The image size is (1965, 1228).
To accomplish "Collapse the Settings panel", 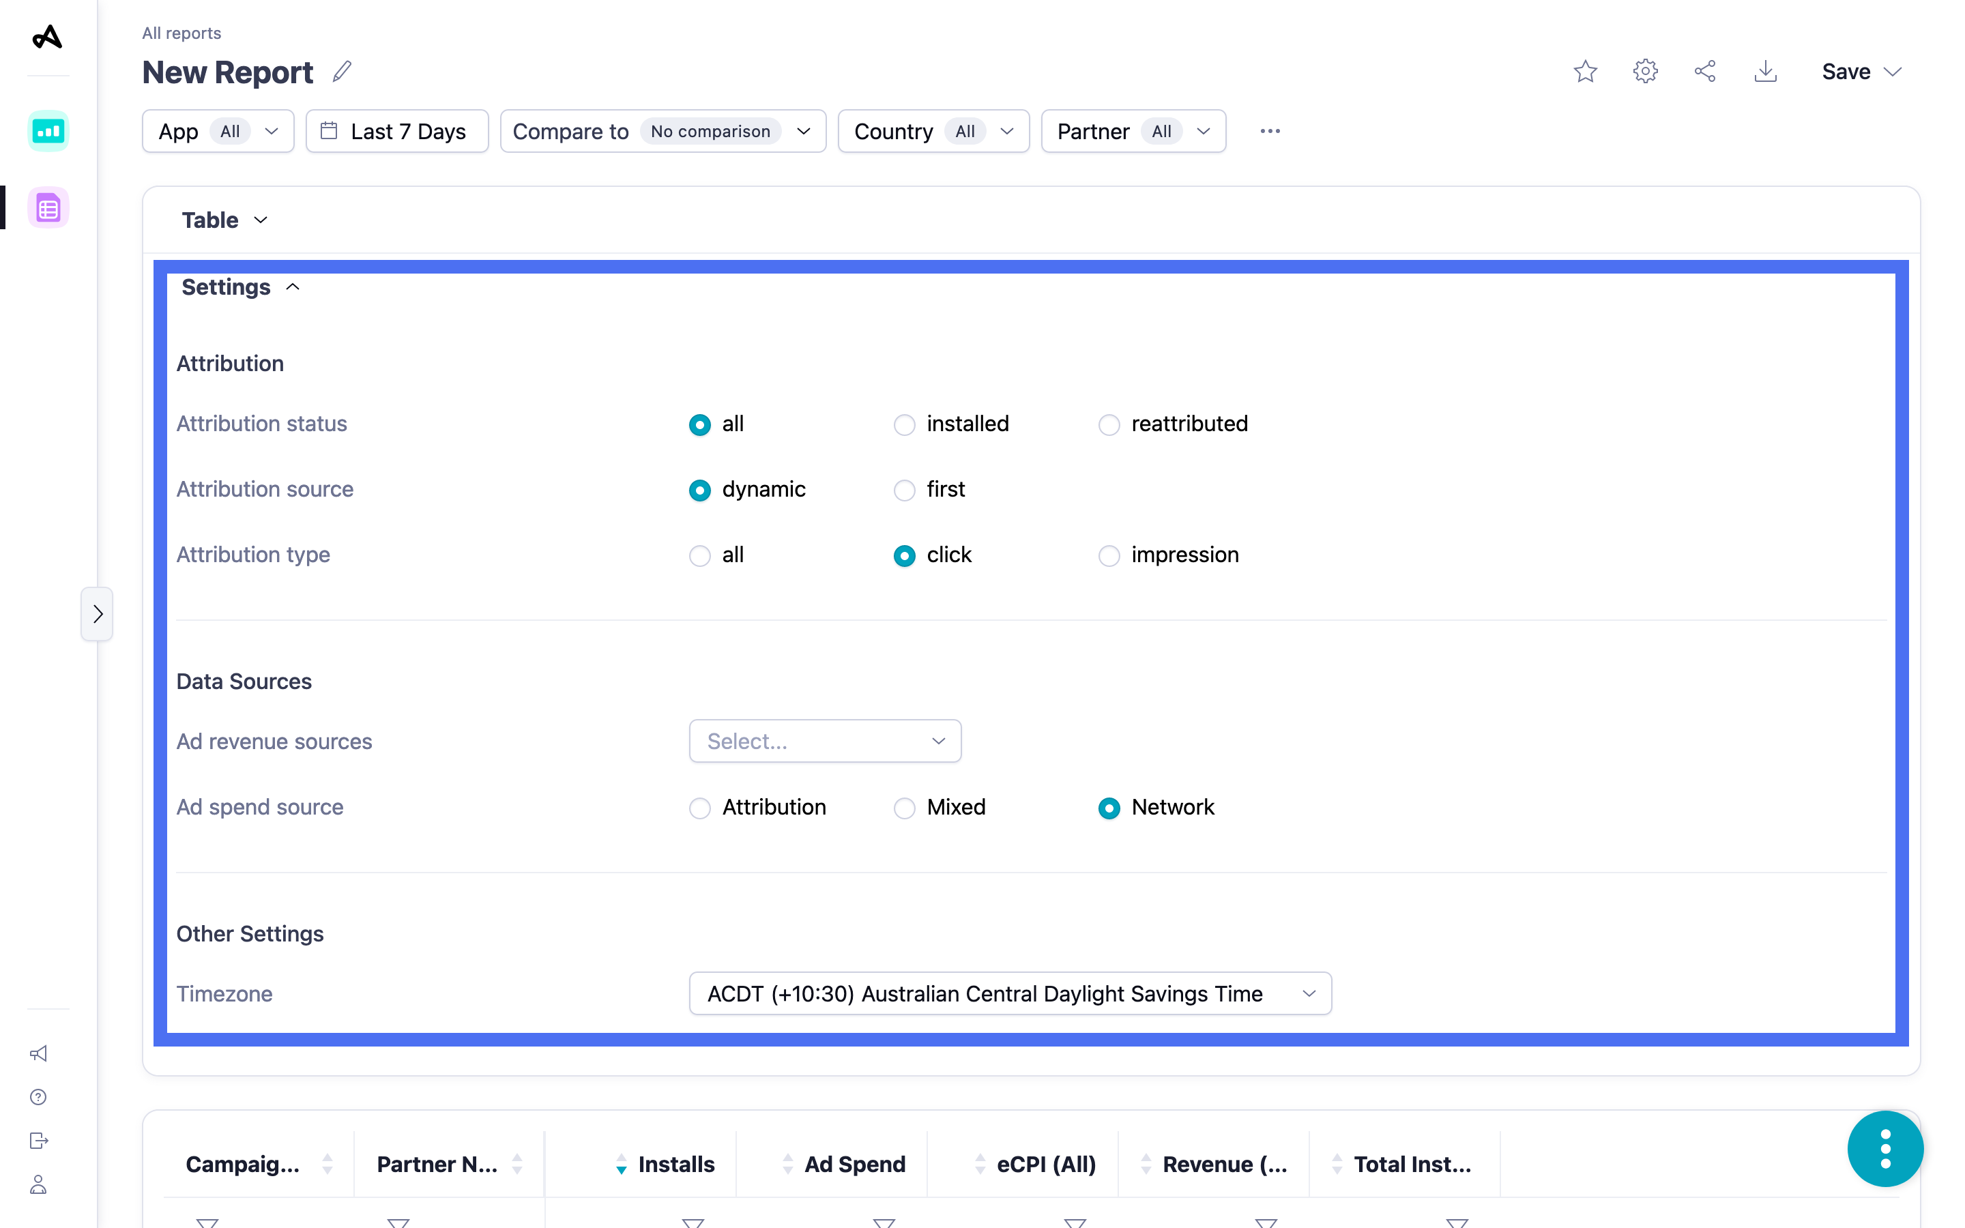I will pos(292,287).
